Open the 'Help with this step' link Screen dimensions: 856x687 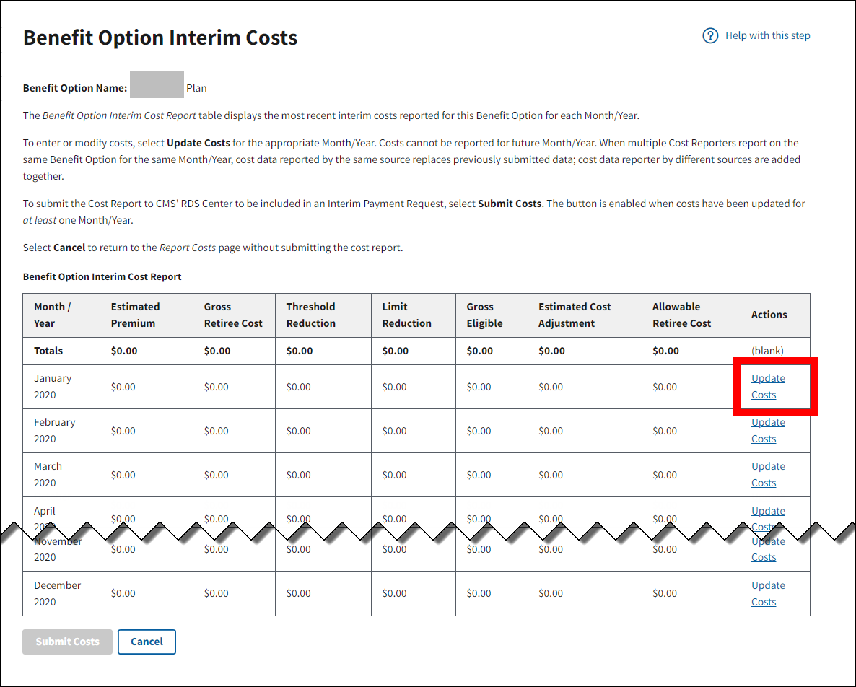(767, 36)
